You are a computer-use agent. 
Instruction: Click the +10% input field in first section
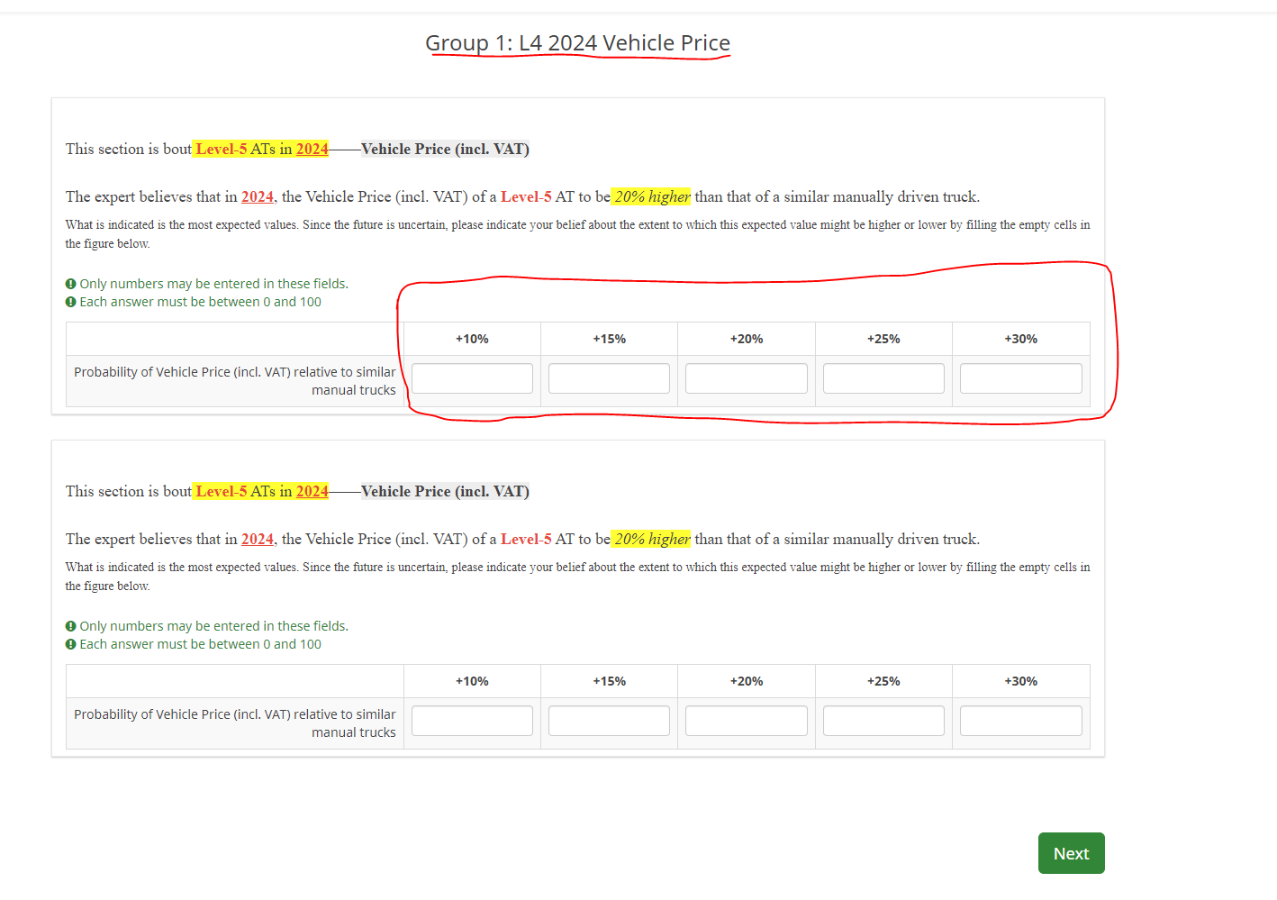[472, 378]
